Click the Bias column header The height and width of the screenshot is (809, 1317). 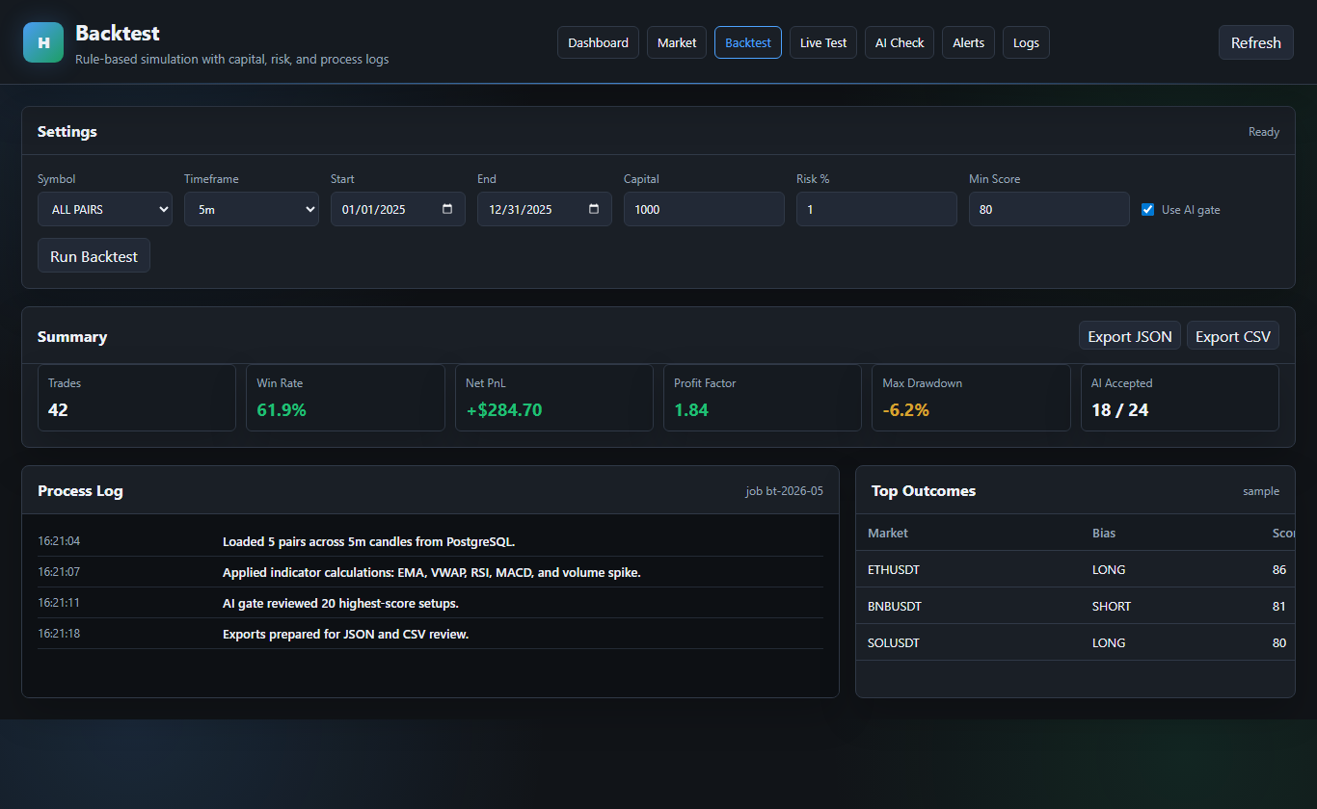pyautogui.click(x=1104, y=533)
